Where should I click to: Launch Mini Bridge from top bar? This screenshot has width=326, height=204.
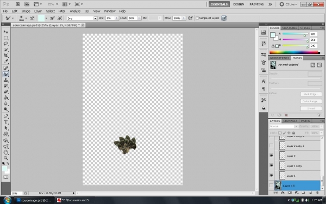(27, 4)
